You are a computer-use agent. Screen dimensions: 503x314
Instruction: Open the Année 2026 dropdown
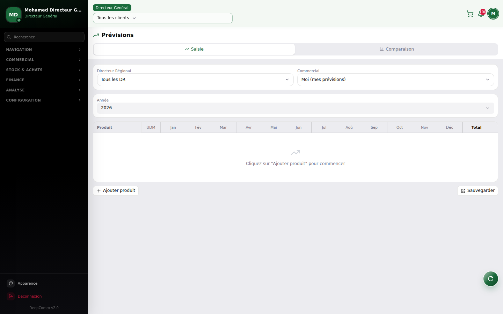pyautogui.click(x=296, y=108)
